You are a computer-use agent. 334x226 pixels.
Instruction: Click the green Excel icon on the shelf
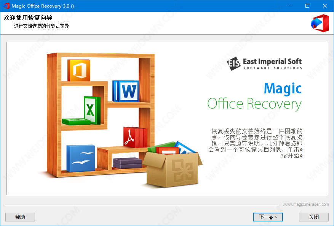coord(92,110)
